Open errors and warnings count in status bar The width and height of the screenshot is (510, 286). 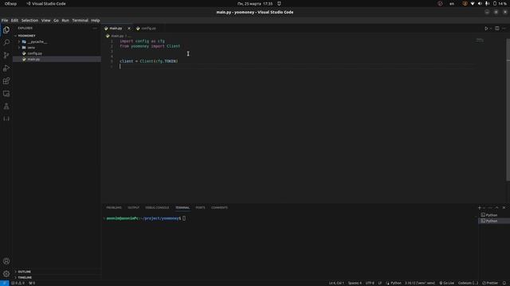(x=18, y=283)
